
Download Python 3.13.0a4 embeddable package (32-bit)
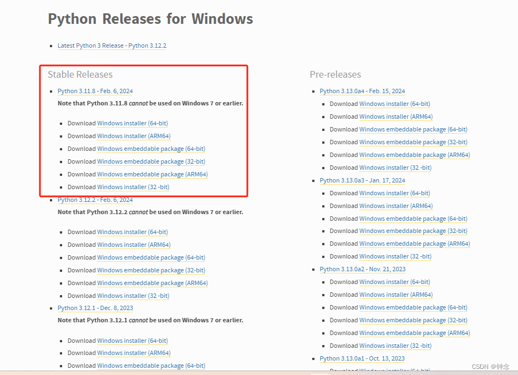(x=413, y=143)
